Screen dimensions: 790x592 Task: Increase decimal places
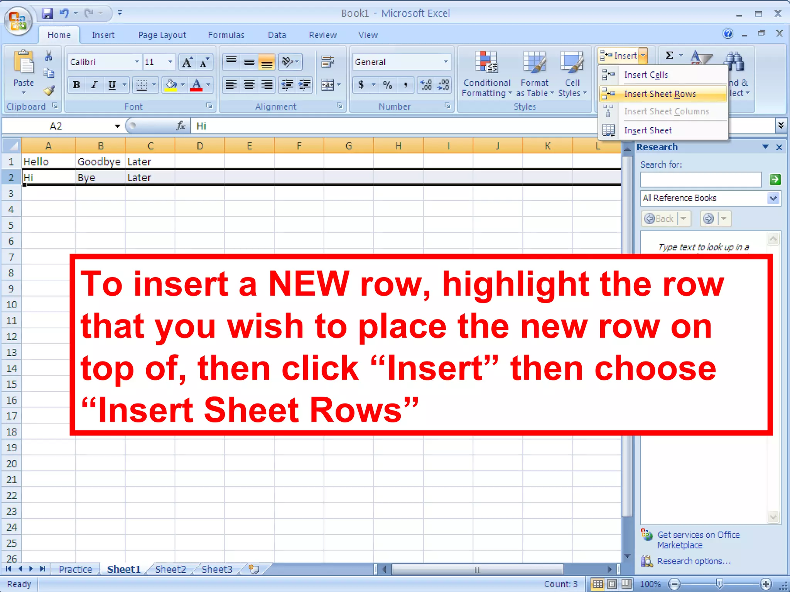click(426, 85)
